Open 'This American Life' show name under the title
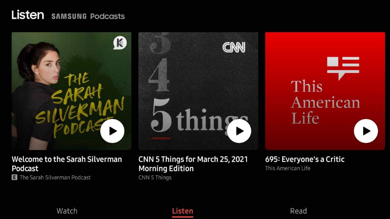The image size is (390, 219). click(x=288, y=168)
